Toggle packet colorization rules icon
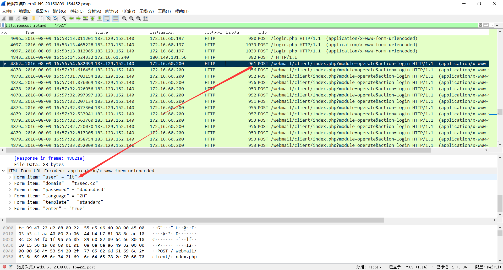Screen dimensions: 503x270 click(x=116, y=18)
